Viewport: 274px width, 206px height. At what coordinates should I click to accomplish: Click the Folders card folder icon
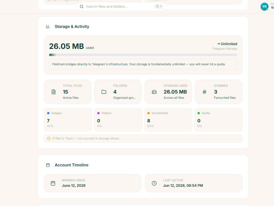[x=104, y=92]
